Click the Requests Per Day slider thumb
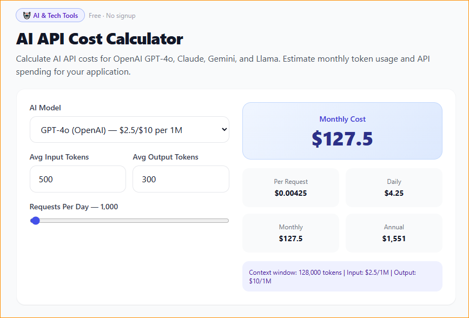This screenshot has width=469, height=318. [x=36, y=221]
